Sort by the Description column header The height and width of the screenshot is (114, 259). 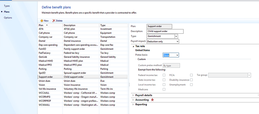[81, 25]
